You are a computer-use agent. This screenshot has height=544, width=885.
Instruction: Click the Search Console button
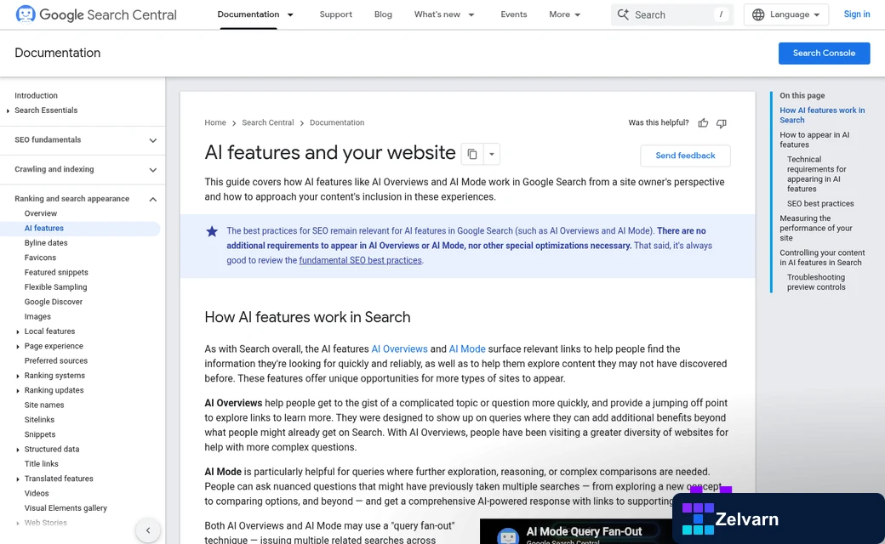click(824, 53)
